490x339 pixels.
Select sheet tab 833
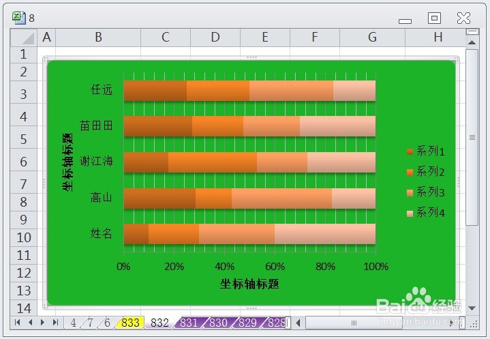129,323
